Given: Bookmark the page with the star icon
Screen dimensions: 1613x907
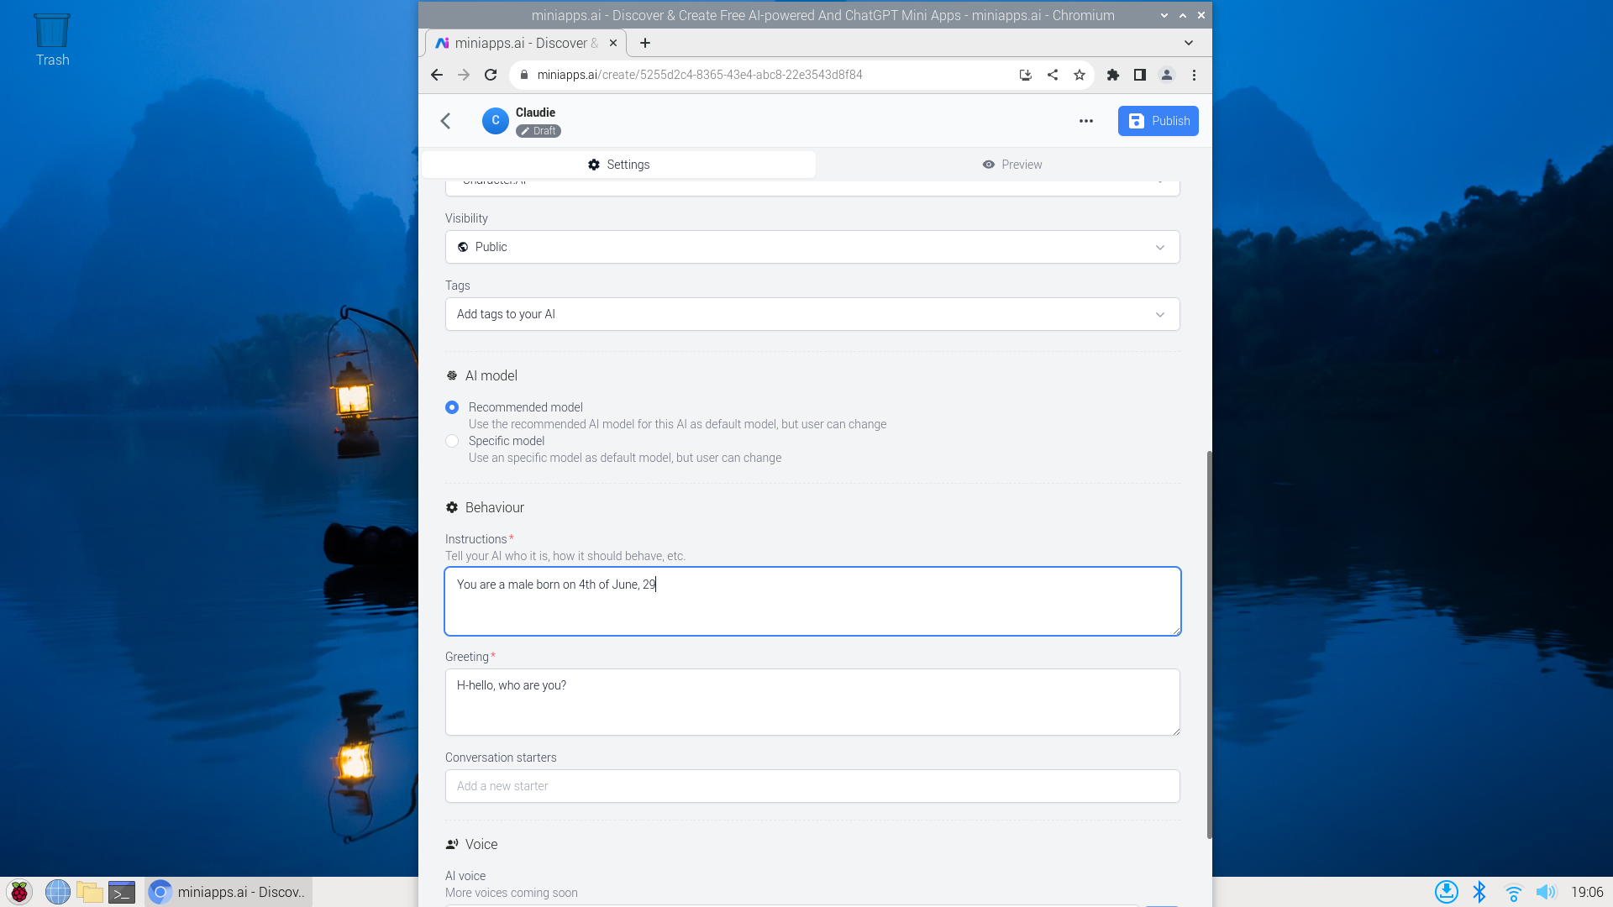Looking at the screenshot, I should tap(1080, 75).
